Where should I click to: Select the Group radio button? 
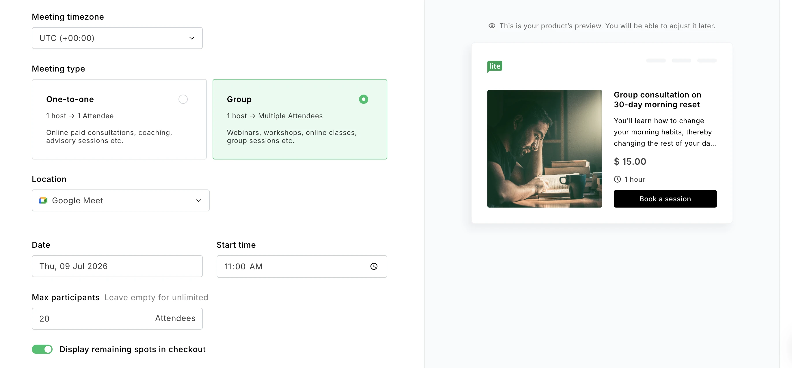coord(363,99)
